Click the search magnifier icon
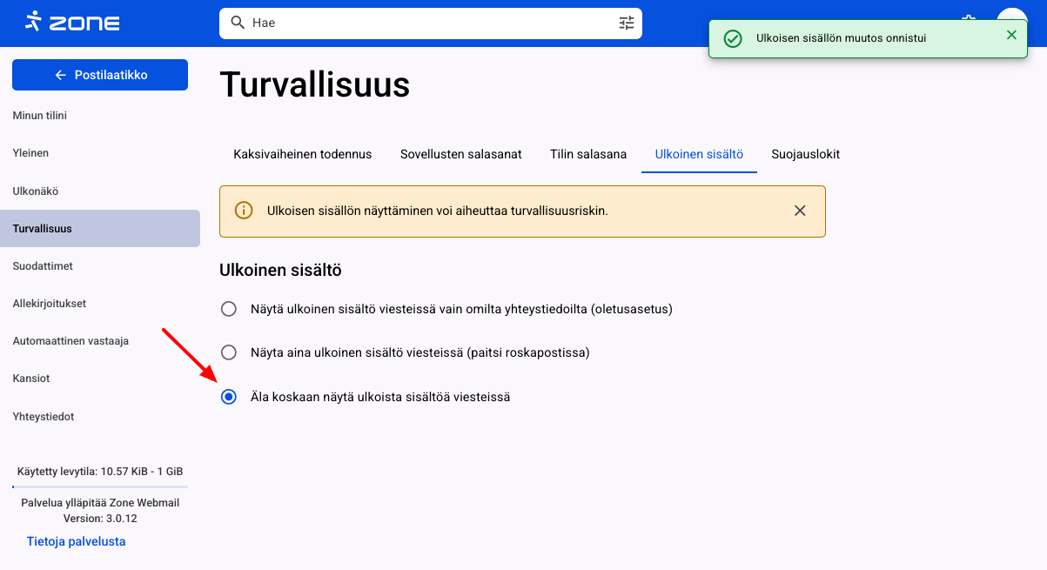 [238, 23]
